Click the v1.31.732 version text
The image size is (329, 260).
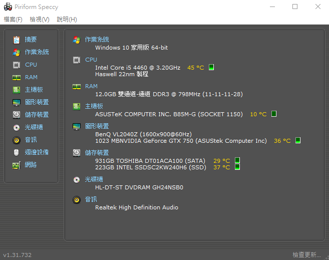click(x=17, y=255)
